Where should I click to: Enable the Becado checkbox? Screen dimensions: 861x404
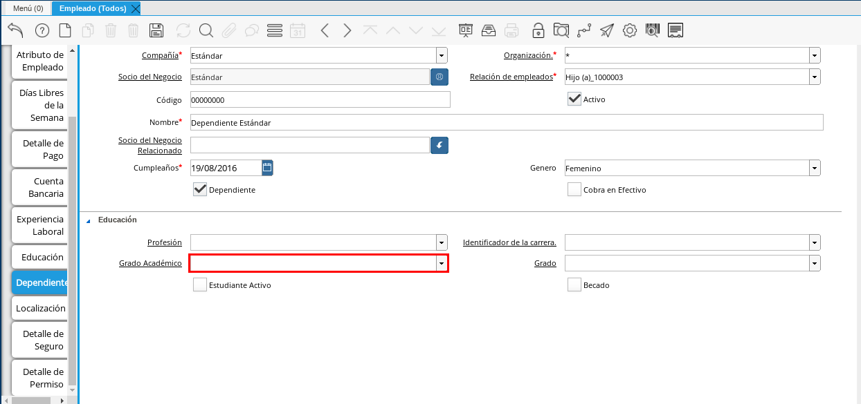click(574, 285)
